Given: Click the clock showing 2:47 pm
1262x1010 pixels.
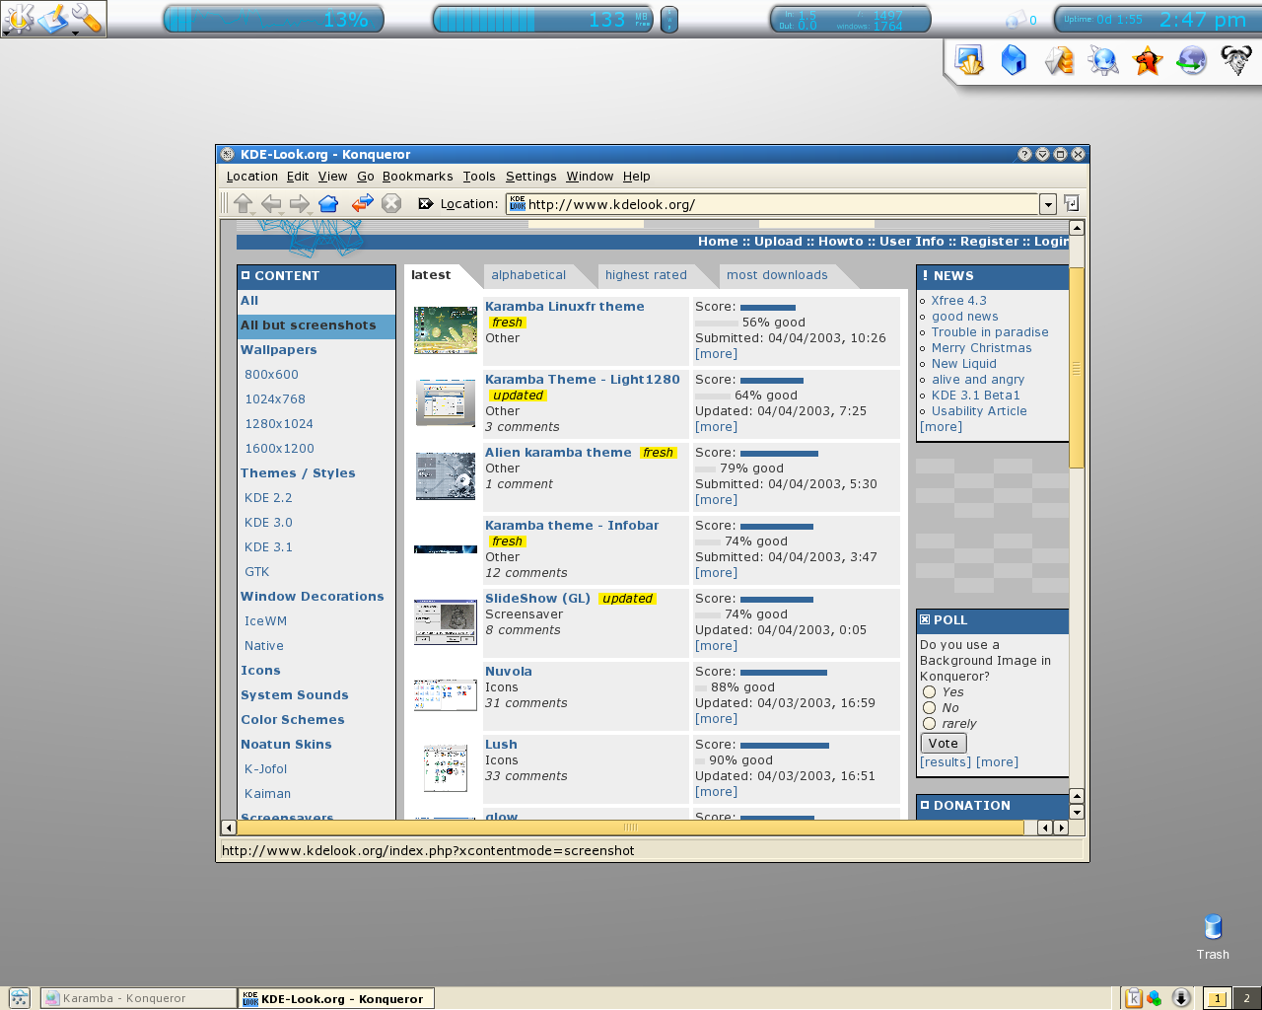Looking at the screenshot, I should pos(1203,20).
